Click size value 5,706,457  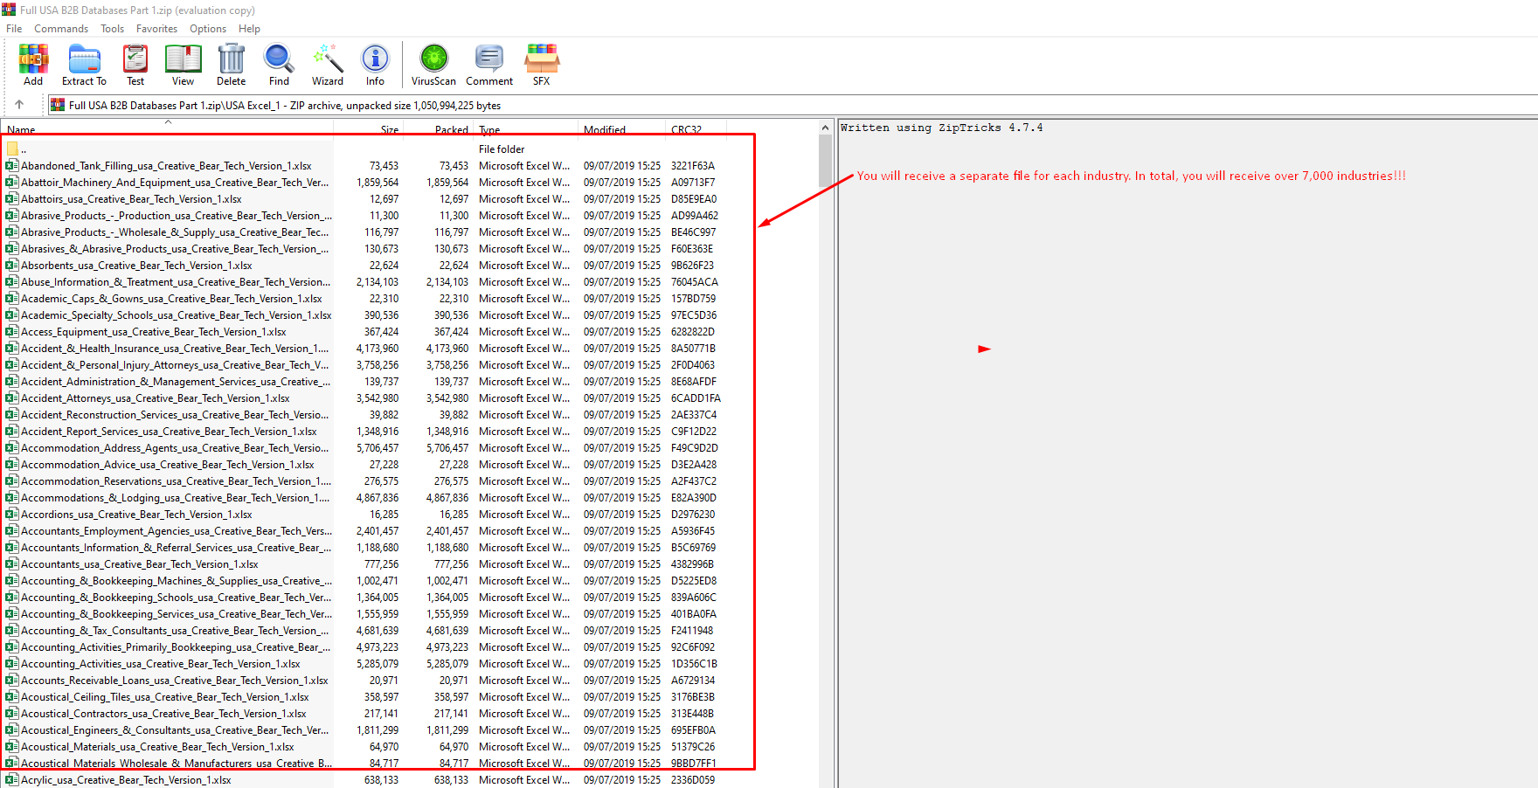point(378,447)
